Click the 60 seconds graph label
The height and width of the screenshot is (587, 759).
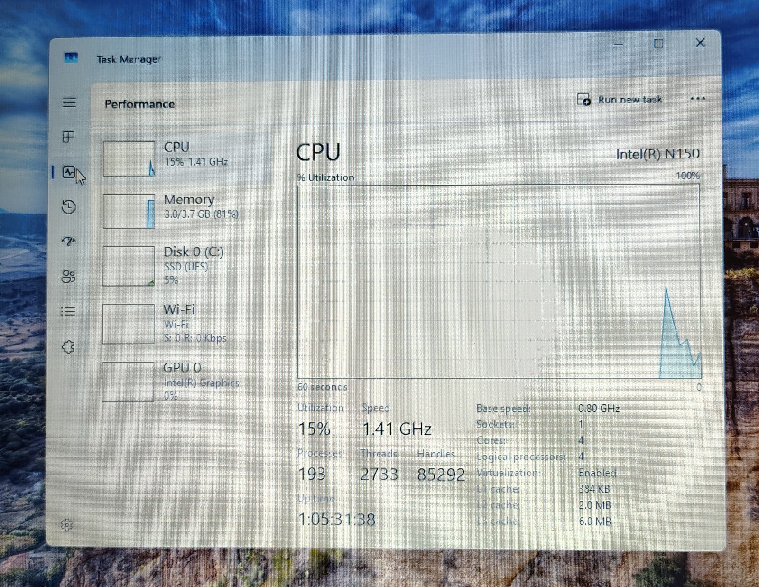tap(322, 387)
